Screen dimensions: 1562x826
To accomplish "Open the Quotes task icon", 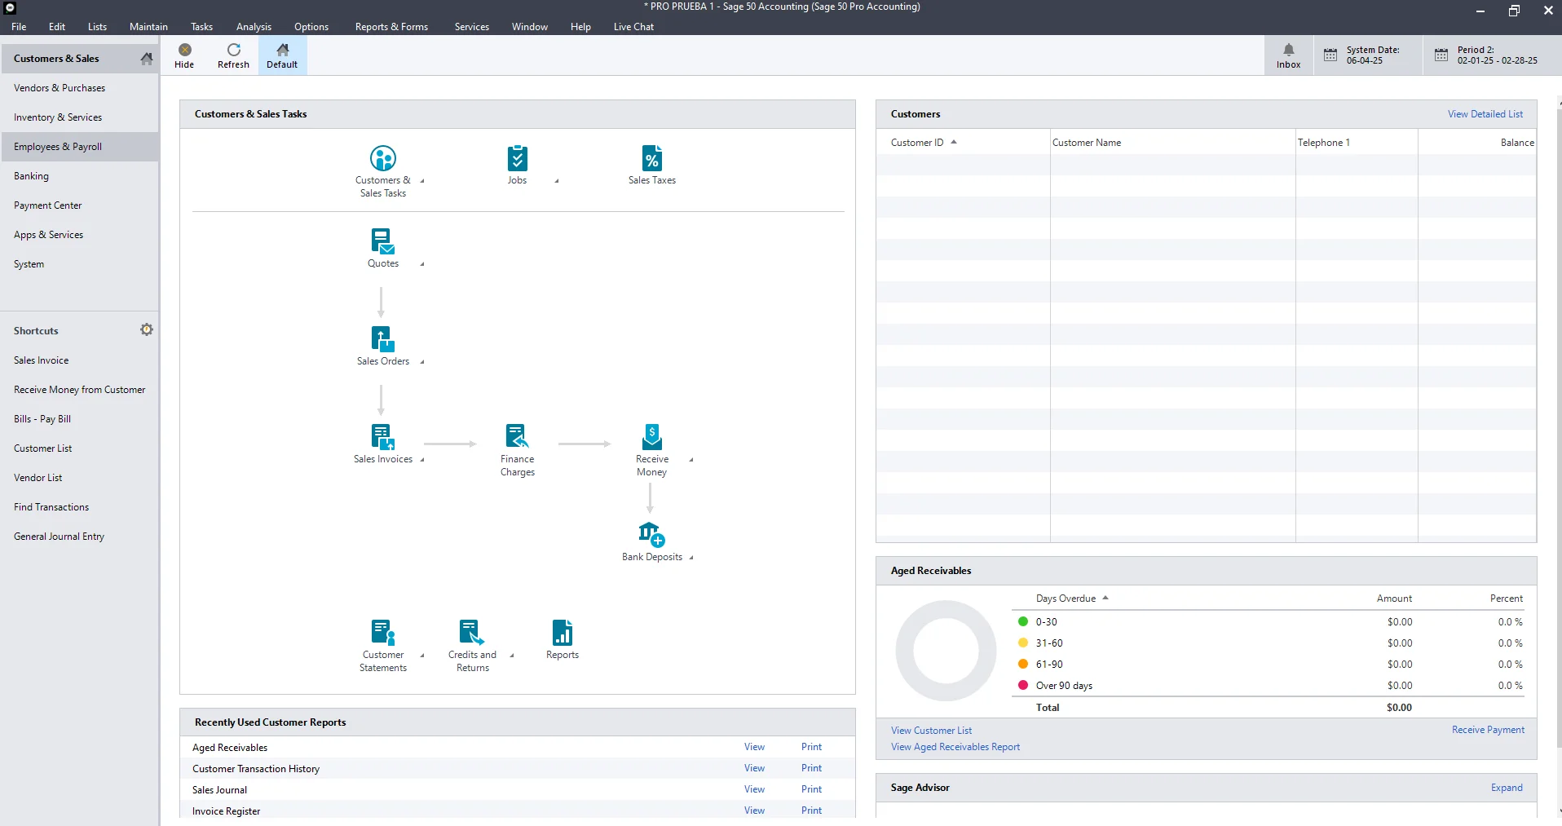I will 382,242.
